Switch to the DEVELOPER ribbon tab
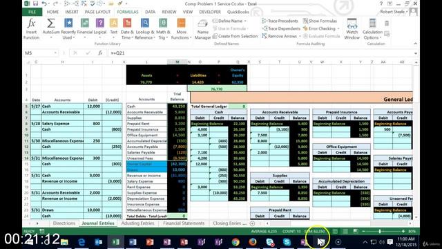The image size is (442, 249). 210,12
